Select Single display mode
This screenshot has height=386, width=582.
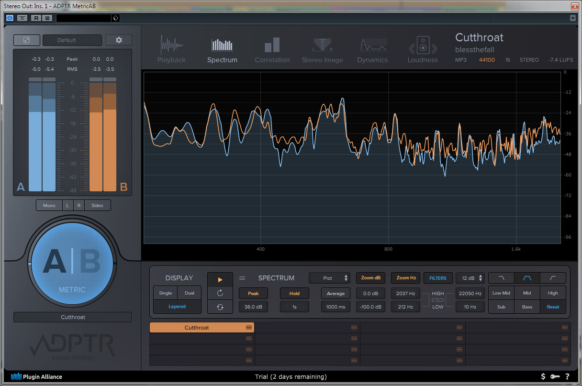(166, 293)
